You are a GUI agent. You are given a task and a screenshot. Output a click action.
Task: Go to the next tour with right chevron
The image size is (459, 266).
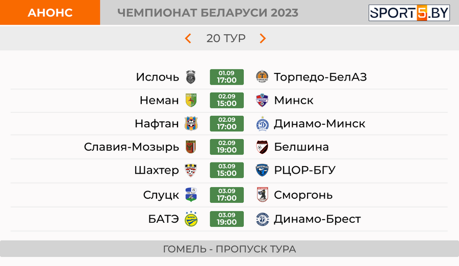click(x=263, y=38)
